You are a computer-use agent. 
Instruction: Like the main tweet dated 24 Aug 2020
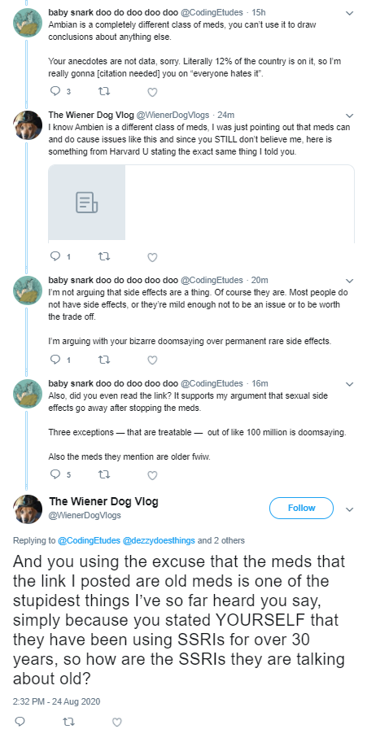[x=117, y=722]
